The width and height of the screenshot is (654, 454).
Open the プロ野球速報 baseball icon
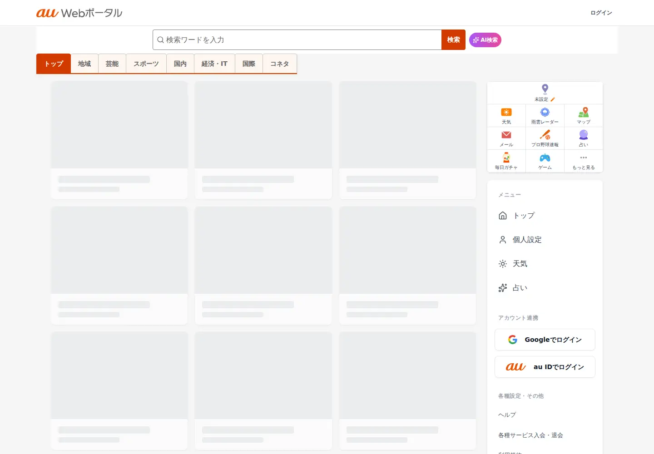(x=545, y=135)
